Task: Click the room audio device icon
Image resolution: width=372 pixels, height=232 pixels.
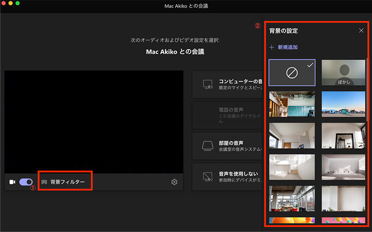Action: (207, 146)
